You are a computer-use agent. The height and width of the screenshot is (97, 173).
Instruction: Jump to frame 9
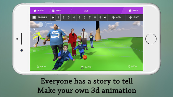point(100,18)
